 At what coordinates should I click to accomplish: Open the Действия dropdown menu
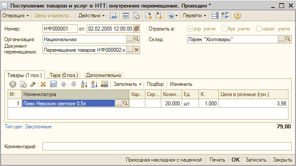pos(91,15)
